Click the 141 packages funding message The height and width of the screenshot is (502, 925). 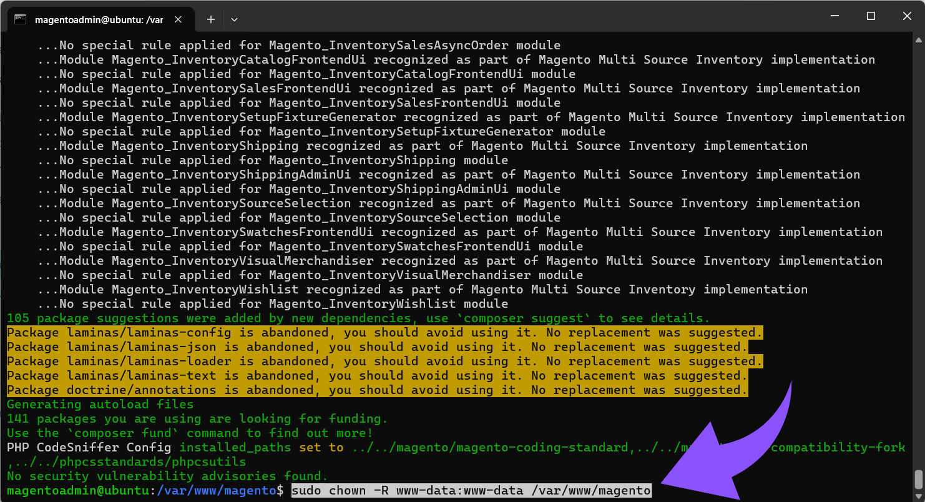196,418
